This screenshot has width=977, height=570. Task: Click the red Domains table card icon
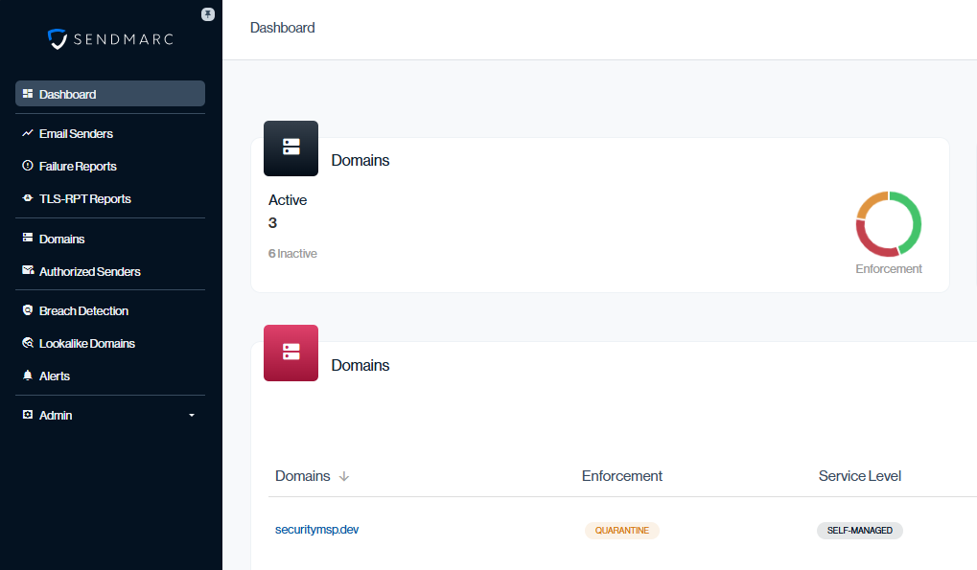coord(291,353)
